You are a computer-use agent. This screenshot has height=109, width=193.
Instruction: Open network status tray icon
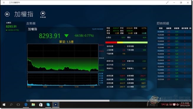pos(167,105)
